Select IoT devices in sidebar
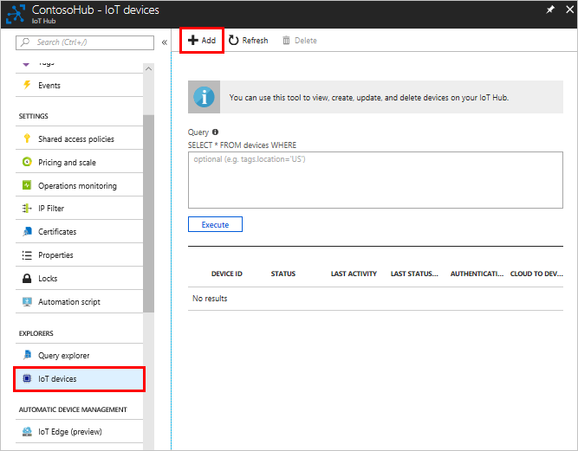Viewport: 578px width, 451px height. (x=79, y=379)
